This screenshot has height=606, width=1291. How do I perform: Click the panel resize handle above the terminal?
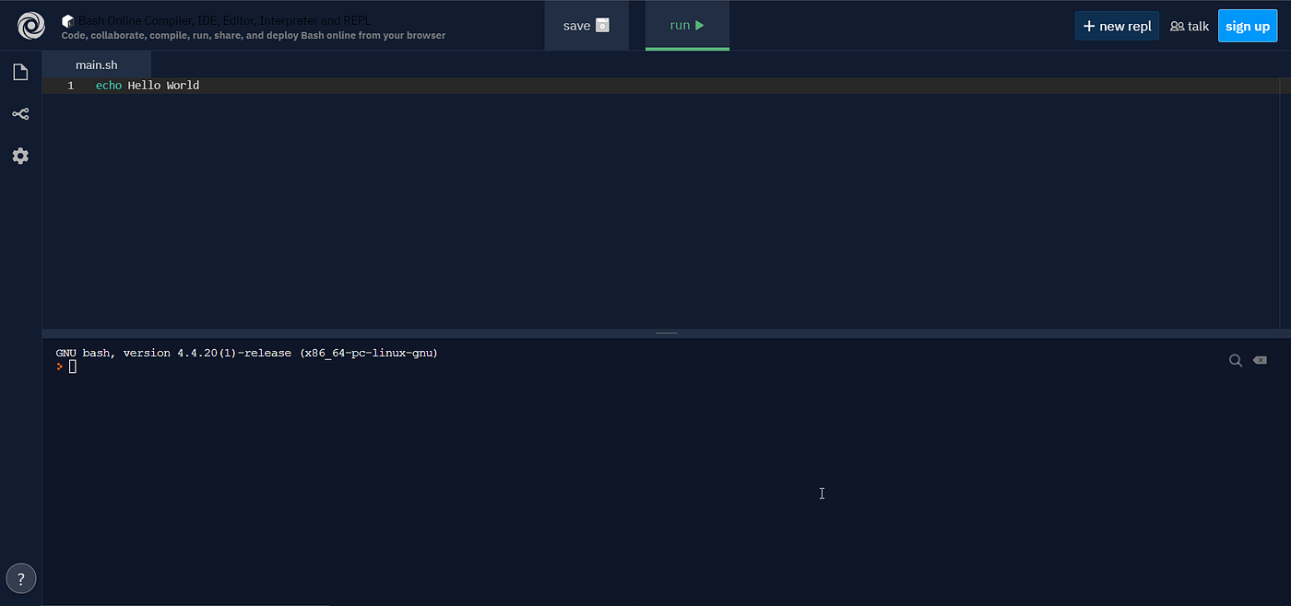pos(666,332)
